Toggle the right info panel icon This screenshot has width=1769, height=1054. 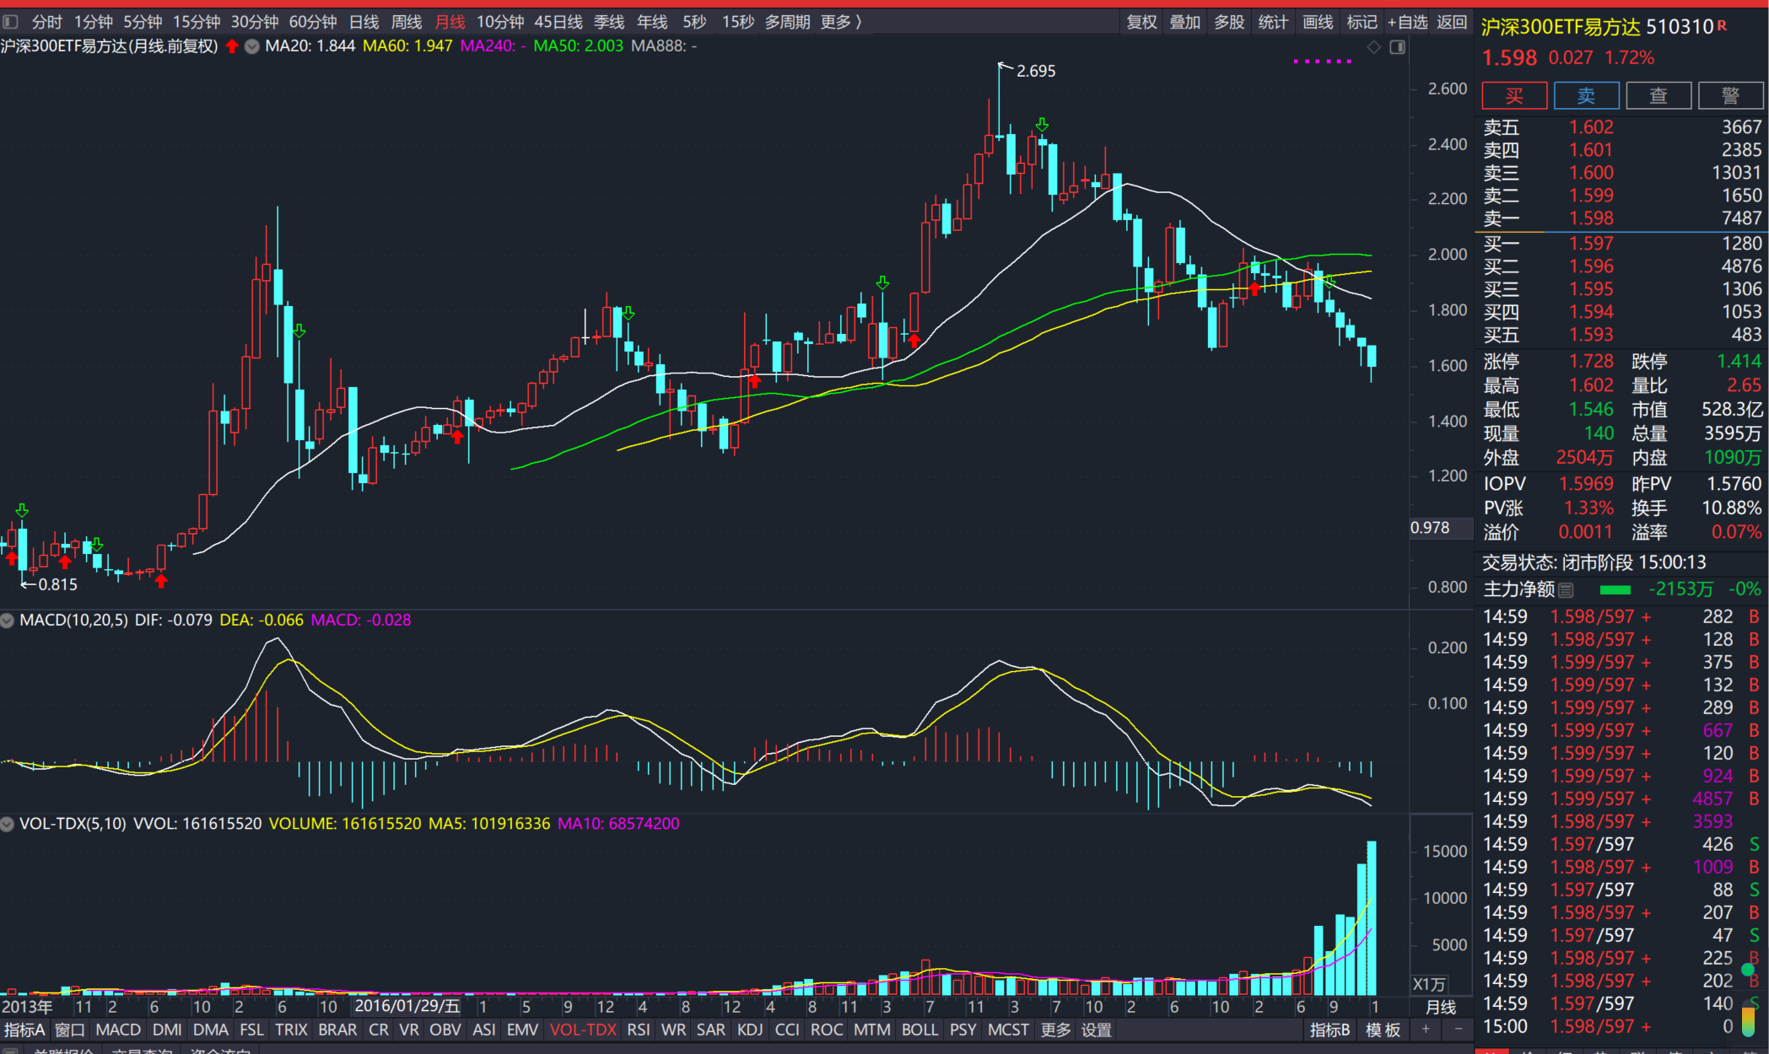point(1397,47)
